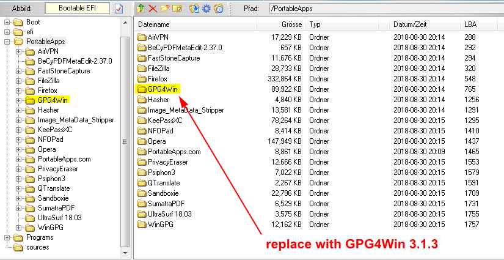The height and width of the screenshot is (260, 504).
Task: Click the blue gear icon
Action: (x=206, y=9)
